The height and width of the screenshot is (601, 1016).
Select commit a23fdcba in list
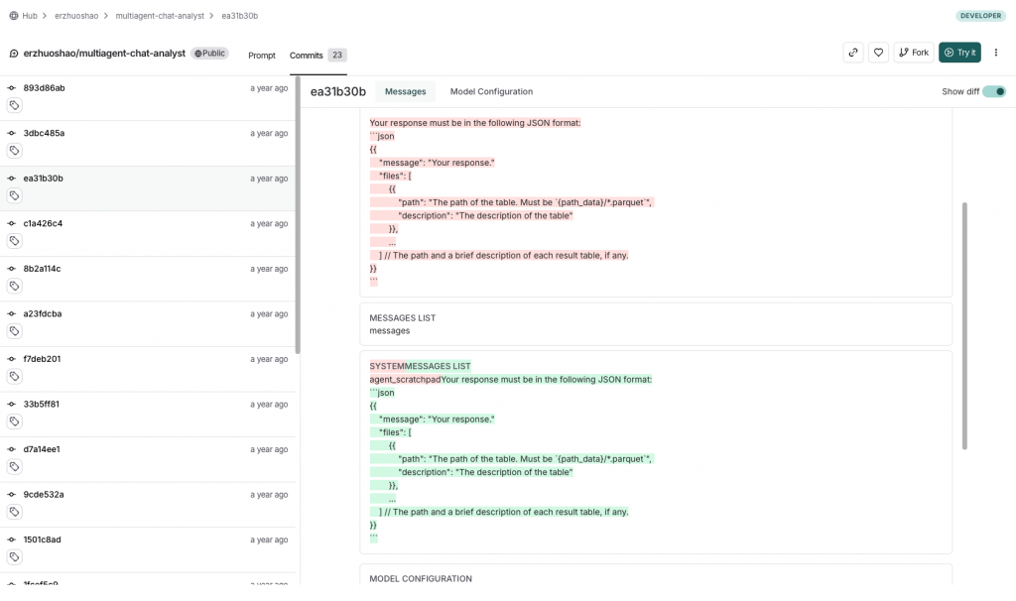[x=147, y=324]
